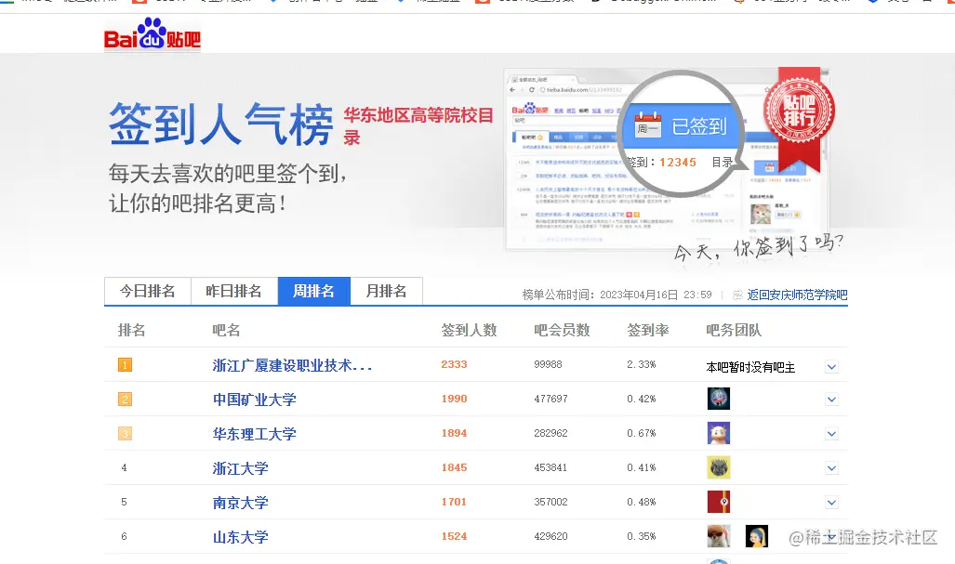Open the 华东理工大学 tieba link
Image resolution: width=955 pixels, height=564 pixels.
pyautogui.click(x=254, y=434)
